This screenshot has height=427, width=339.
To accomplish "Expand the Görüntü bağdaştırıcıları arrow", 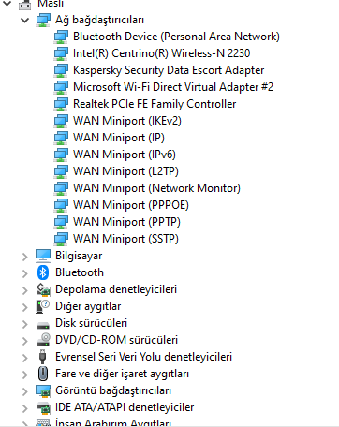I will pos(25,391).
